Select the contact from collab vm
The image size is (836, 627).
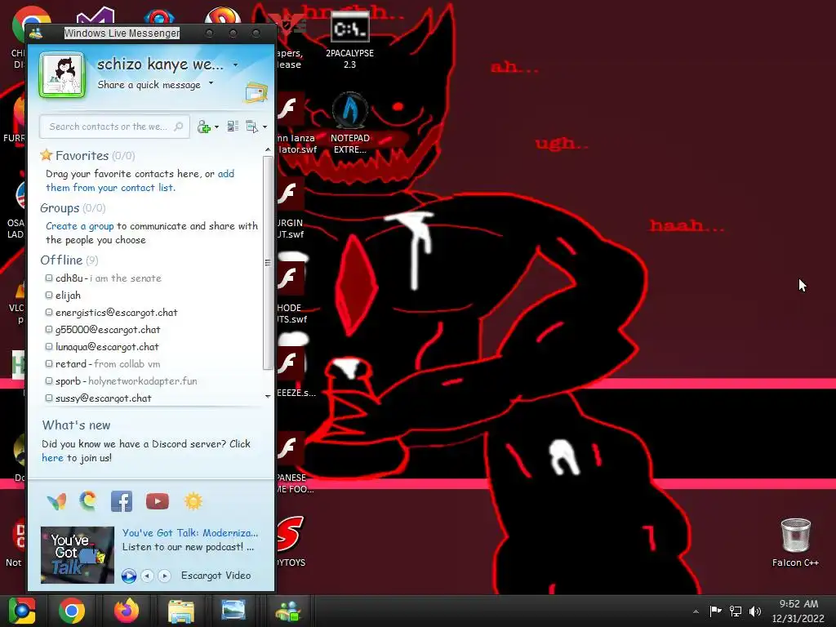pyautogui.click(x=108, y=364)
